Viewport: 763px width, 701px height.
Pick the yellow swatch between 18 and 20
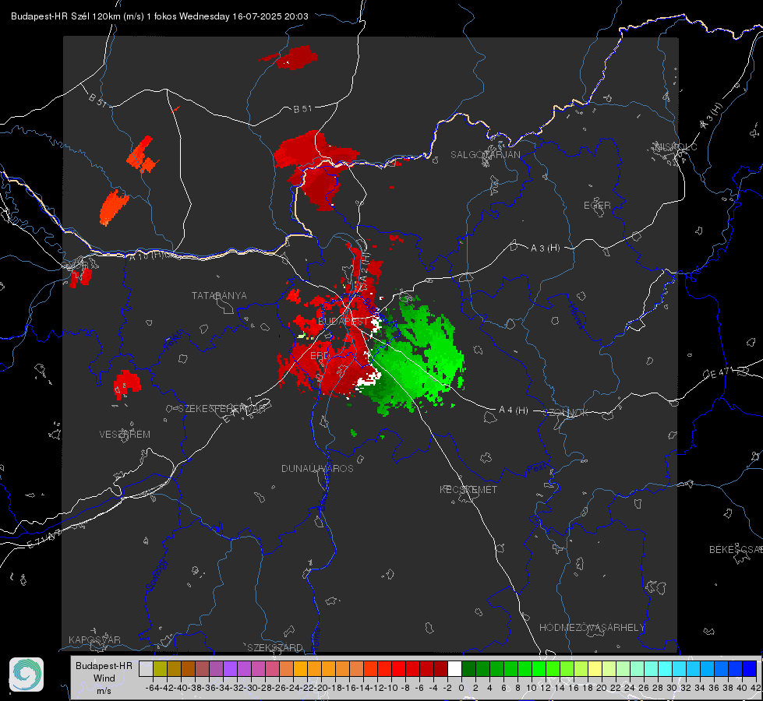pyautogui.click(x=595, y=668)
